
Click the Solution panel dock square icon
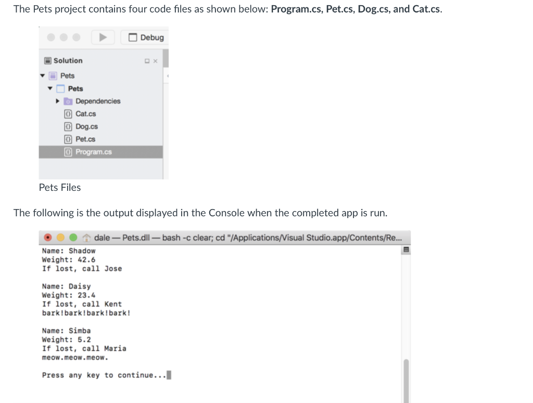click(x=147, y=61)
